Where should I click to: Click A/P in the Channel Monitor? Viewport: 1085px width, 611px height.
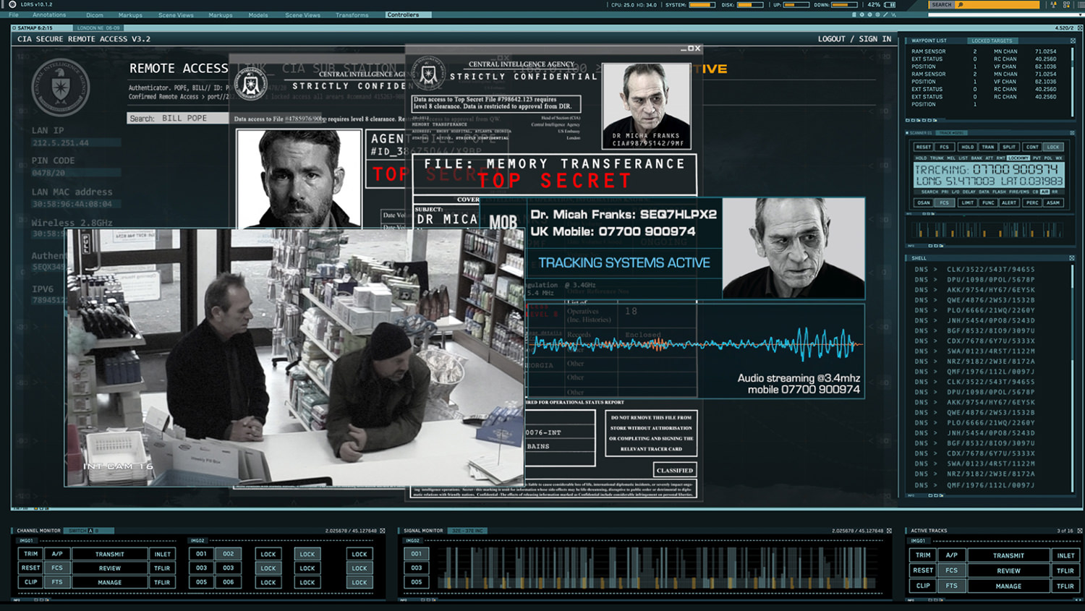point(57,554)
